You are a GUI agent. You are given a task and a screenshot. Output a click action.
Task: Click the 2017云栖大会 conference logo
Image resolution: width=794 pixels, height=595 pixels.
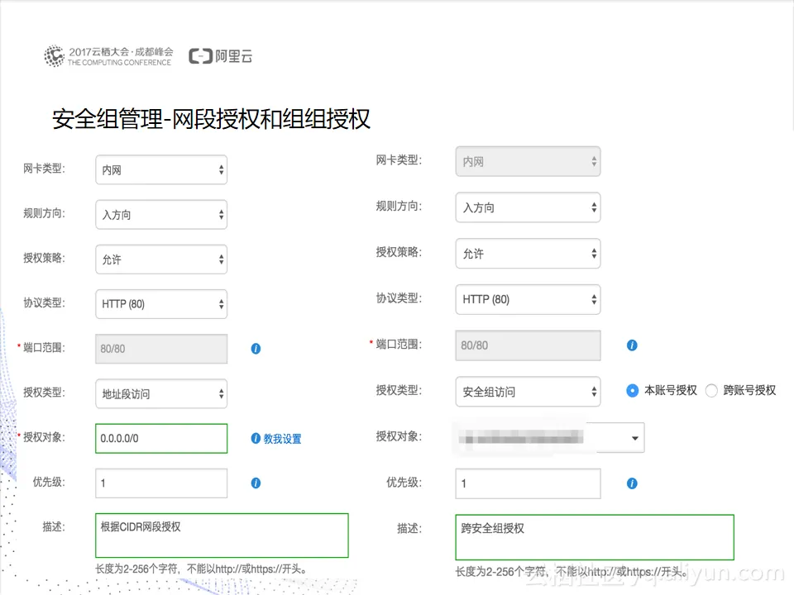point(108,56)
